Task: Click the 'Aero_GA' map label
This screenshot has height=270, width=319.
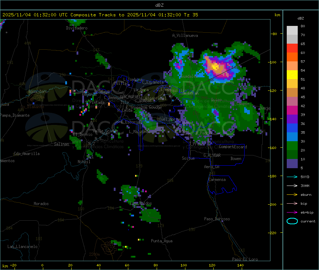Action: click(212, 167)
